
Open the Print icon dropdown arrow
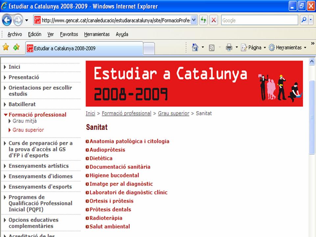point(237,47)
